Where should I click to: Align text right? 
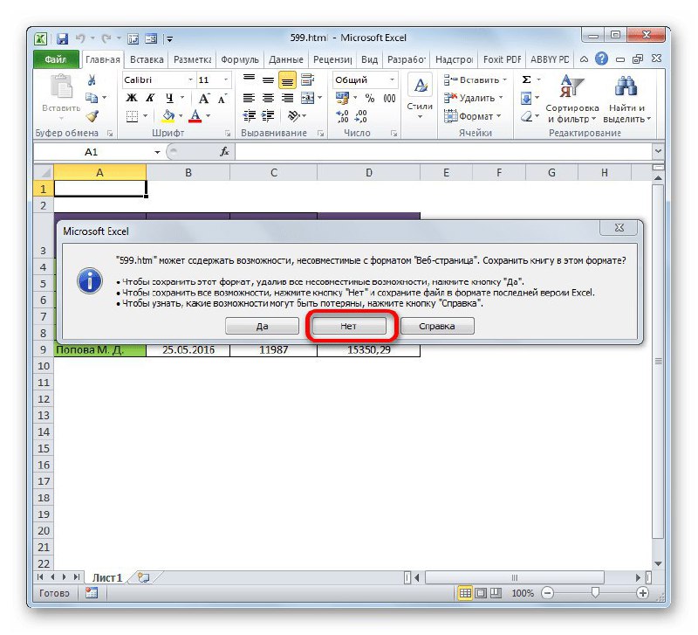[x=287, y=98]
